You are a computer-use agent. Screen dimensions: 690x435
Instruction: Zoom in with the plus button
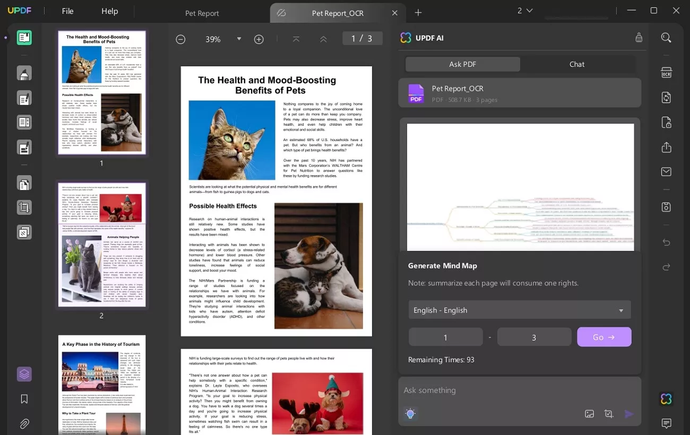pyautogui.click(x=258, y=39)
